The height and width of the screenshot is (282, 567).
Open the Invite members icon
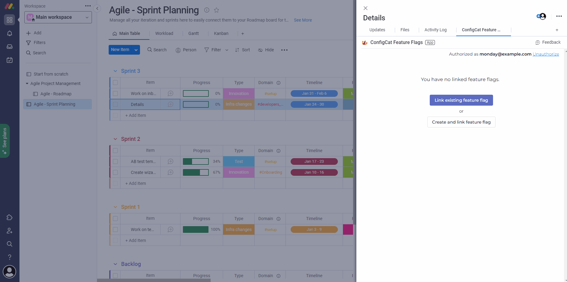[9, 231]
